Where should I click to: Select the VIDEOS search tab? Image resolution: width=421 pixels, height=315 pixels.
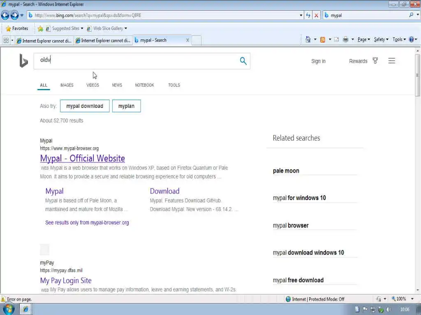(x=93, y=85)
